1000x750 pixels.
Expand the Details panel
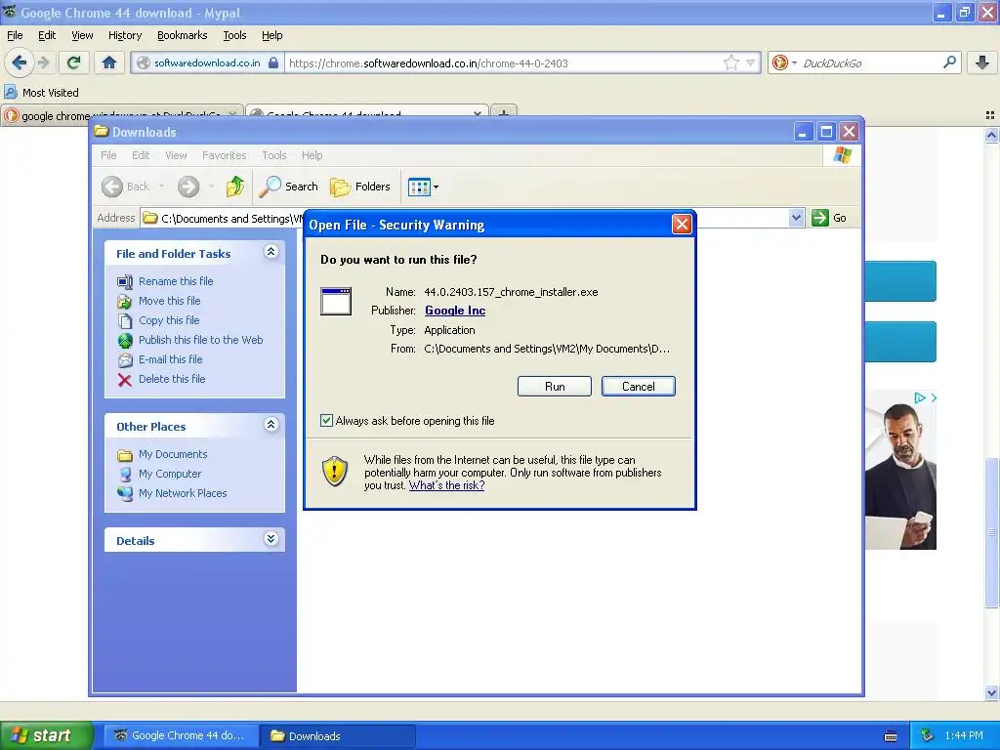271,539
